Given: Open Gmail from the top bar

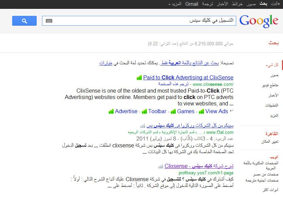Looking at the screenshot, I should (x=192, y=4).
